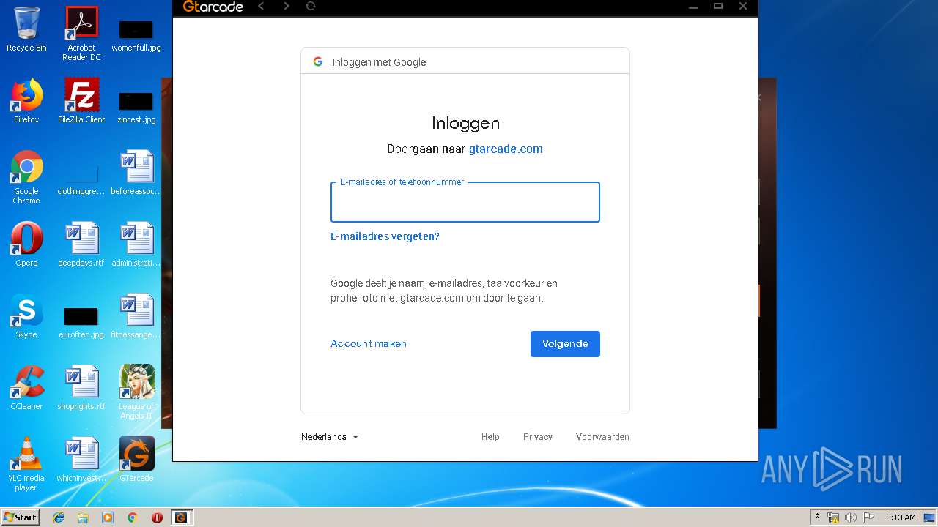The height and width of the screenshot is (527, 938).
Task: Launch VLC media player shortcut
Action: pos(26,464)
